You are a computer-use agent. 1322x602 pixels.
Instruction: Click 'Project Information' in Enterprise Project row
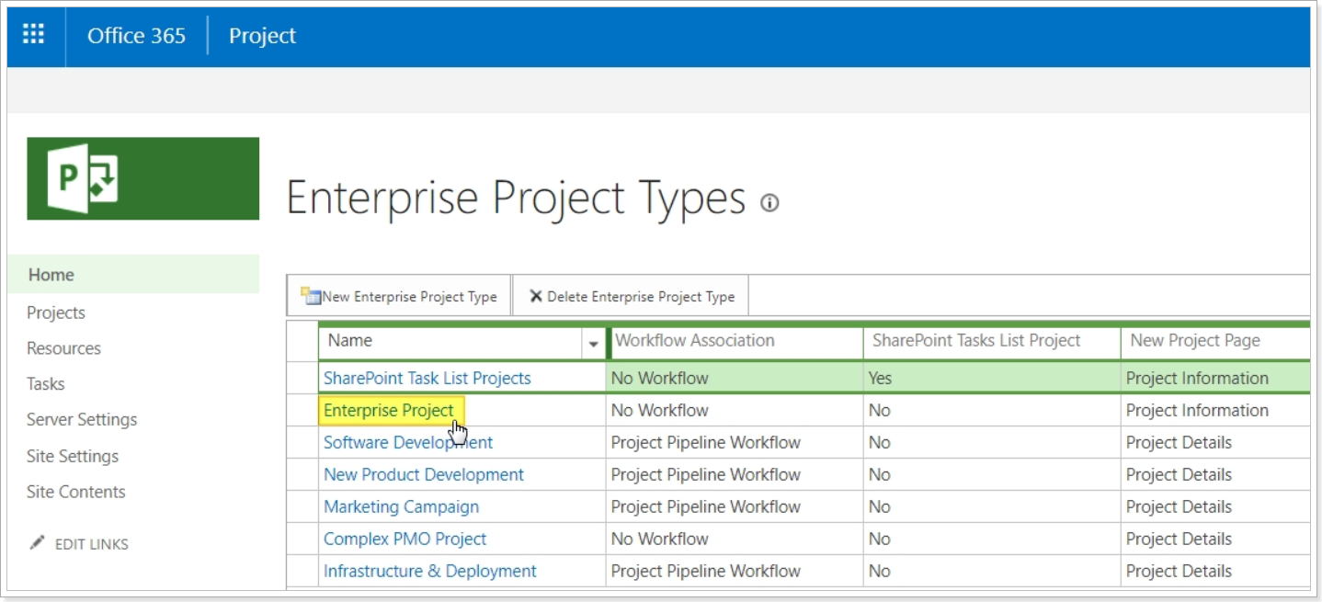pyautogui.click(x=1197, y=410)
